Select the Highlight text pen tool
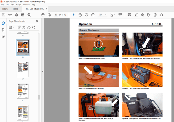Viewport: 174px width, 122px height. tap(136, 15)
